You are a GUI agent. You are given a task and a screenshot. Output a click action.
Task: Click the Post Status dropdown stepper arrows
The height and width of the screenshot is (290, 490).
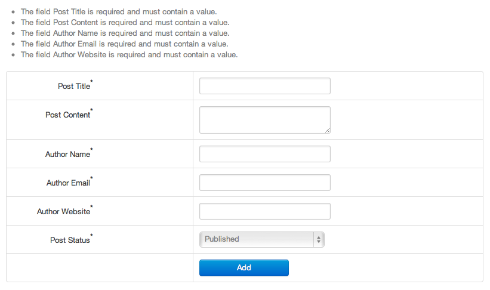coord(319,240)
